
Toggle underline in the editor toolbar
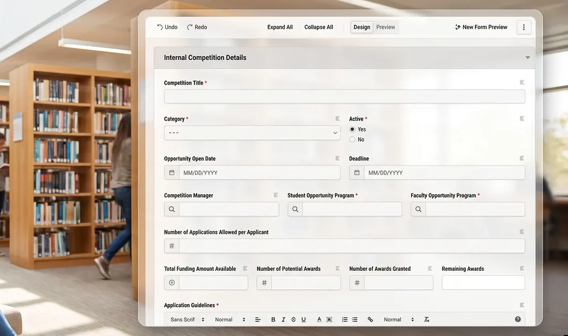(x=304, y=319)
